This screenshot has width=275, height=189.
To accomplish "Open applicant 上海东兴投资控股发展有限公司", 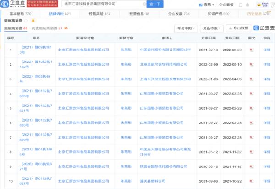I will click(165, 79).
